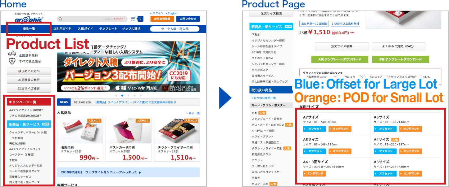The width and height of the screenshot is (449, 187).
Task: Click the データ入稿・再入稿 button
Action: click(175, 29)
